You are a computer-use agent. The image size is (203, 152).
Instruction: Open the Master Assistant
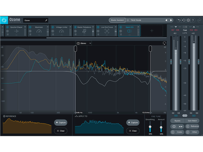(x=117, y=20)
